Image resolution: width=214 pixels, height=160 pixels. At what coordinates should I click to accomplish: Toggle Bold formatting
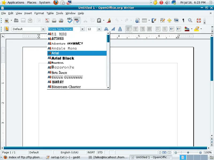coord(106,29)
